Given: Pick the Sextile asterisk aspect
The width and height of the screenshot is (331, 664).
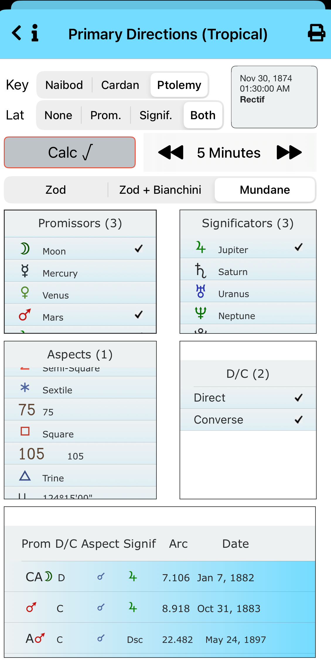Looking at the screenshot, I should [25, 388].
